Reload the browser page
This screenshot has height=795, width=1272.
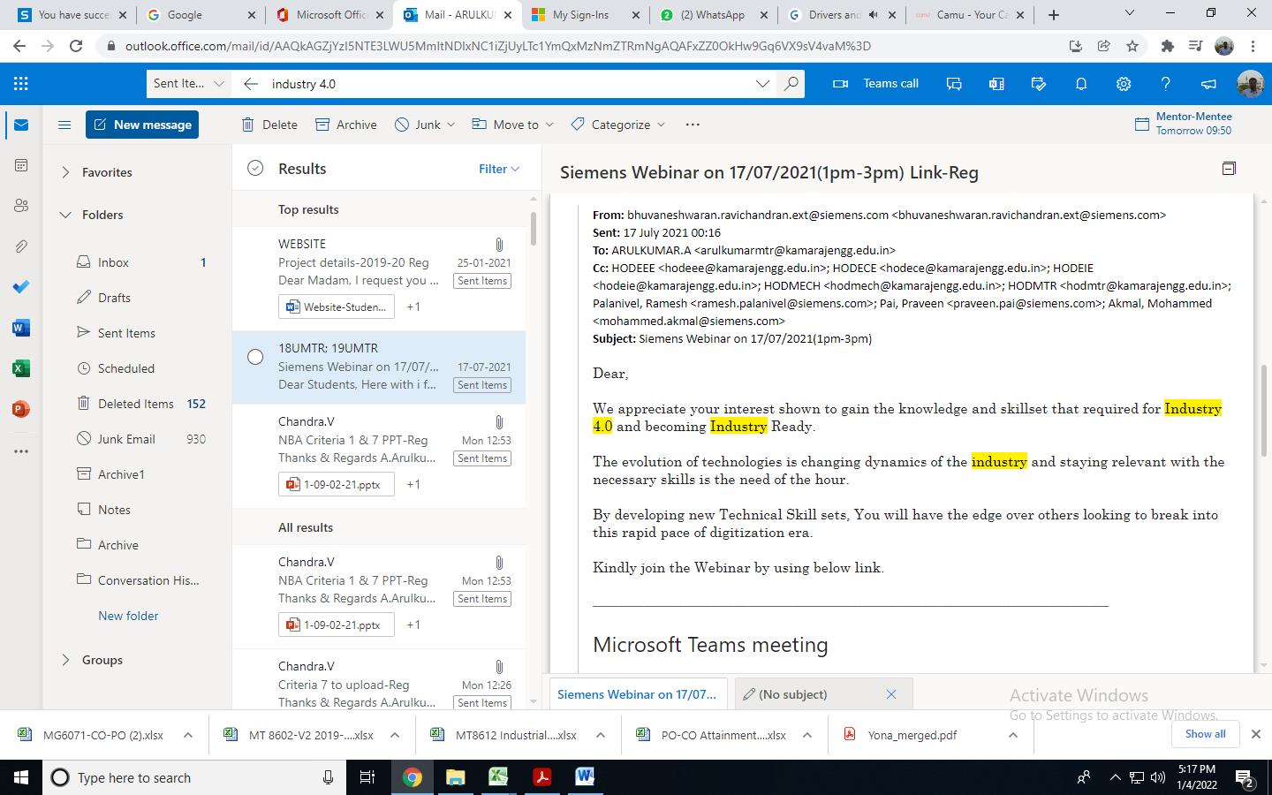tap(76, 46)
